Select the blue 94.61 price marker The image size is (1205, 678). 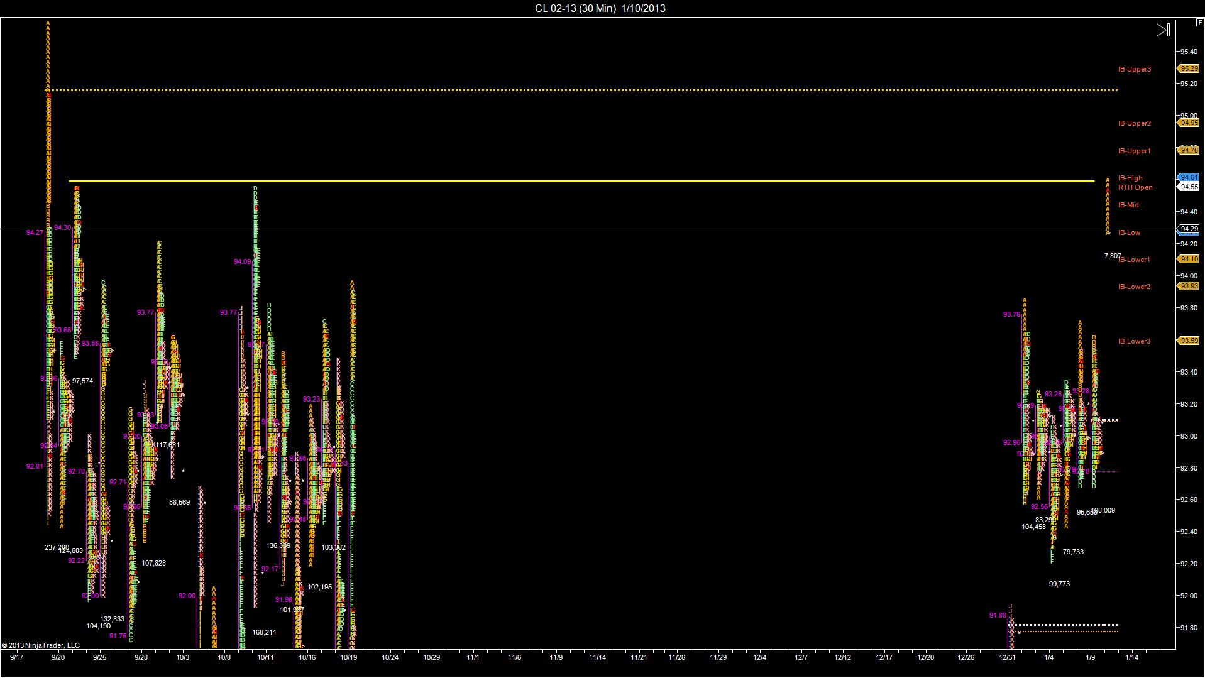coord(1189,178)
